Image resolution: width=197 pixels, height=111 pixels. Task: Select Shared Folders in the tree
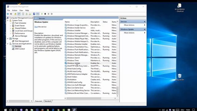pyautogui.click(x=21, y=28)
